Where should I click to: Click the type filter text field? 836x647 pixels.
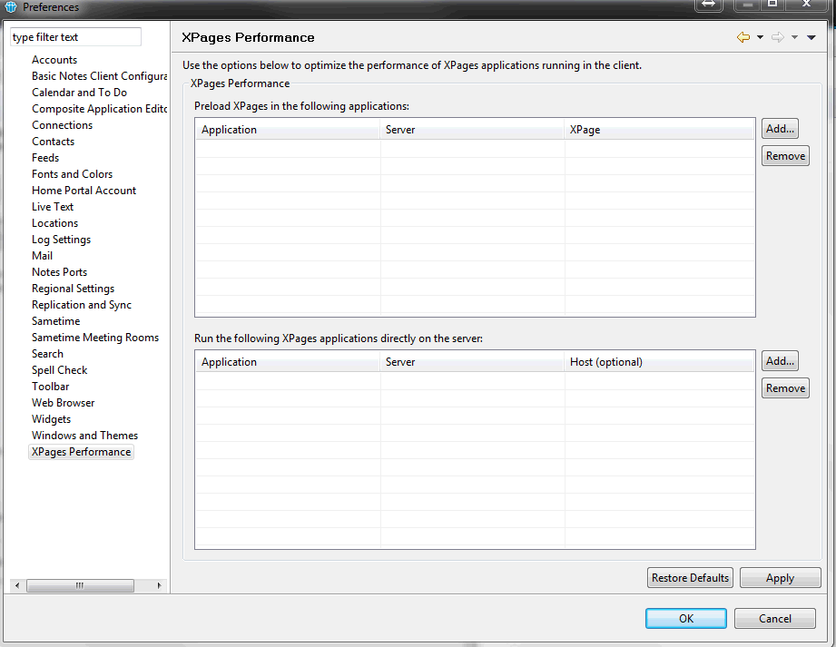coord(76,37)
